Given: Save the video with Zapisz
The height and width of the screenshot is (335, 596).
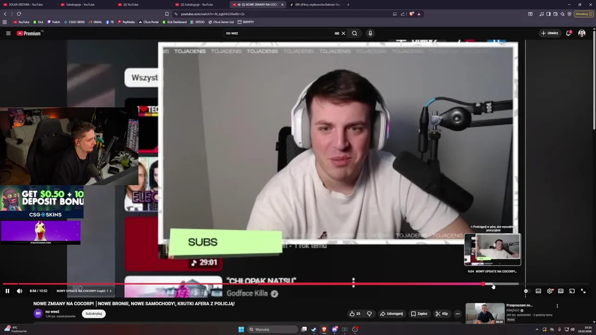Looking at the screenshot, I should (x=419, y=314).
